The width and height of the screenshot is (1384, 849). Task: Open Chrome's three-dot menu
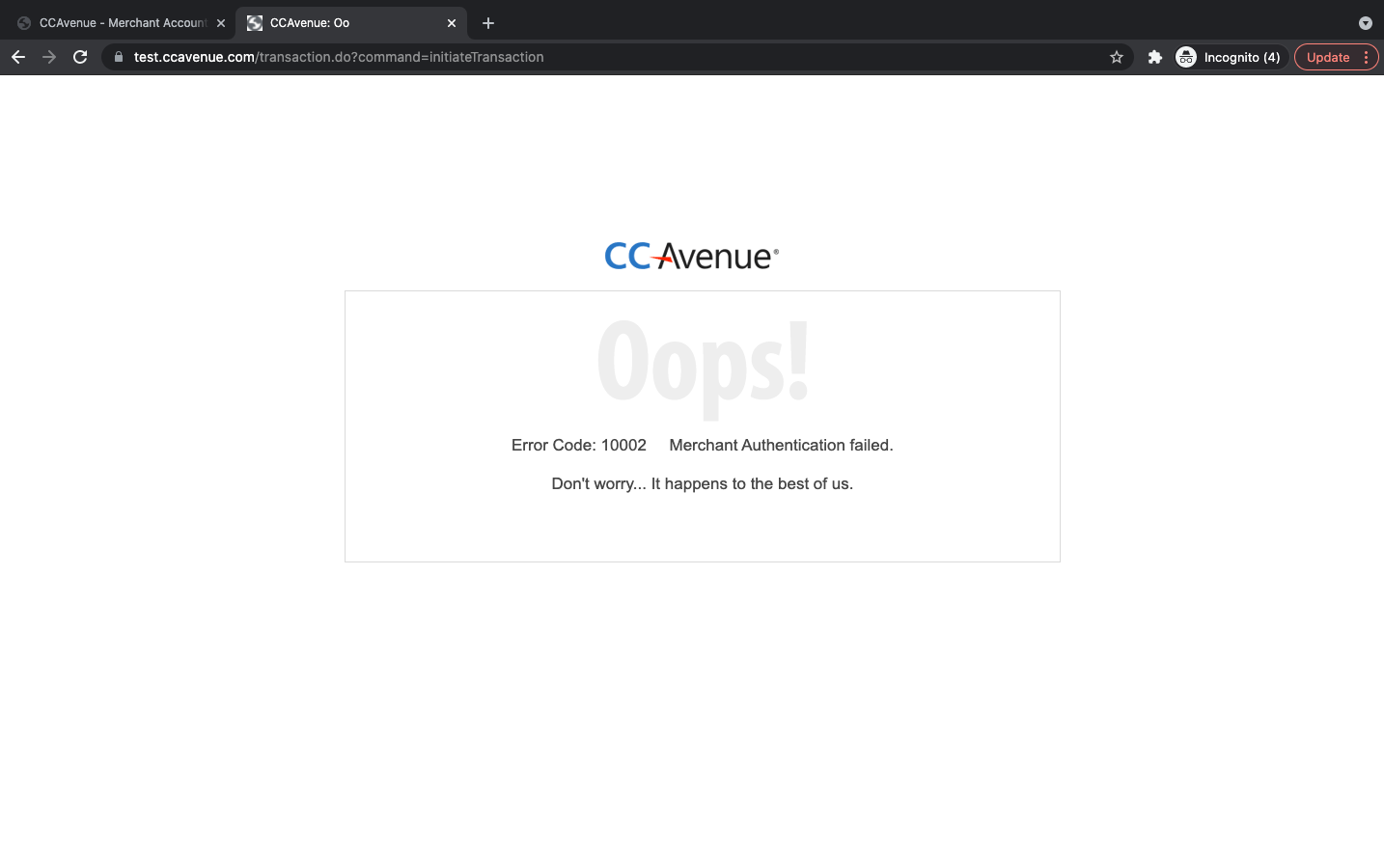click(x=1367, y=57)
